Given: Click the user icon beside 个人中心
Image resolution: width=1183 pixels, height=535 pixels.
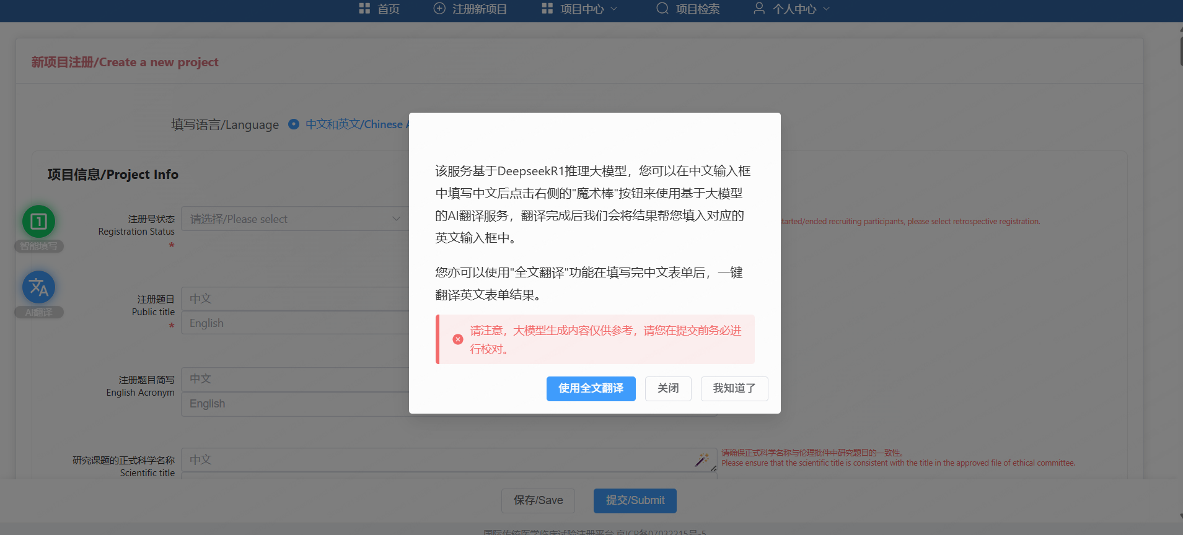Looking at the screenshot, I should tap(759, 9).
